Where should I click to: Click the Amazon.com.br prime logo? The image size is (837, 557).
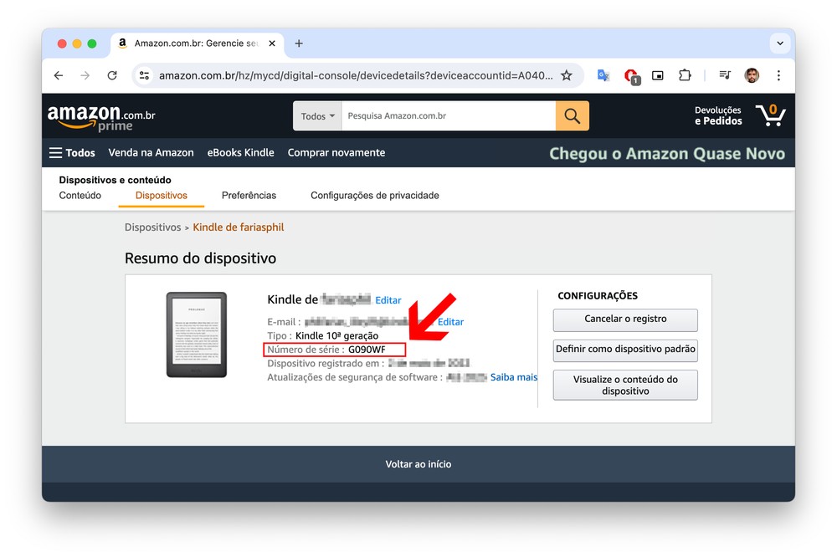101,117
